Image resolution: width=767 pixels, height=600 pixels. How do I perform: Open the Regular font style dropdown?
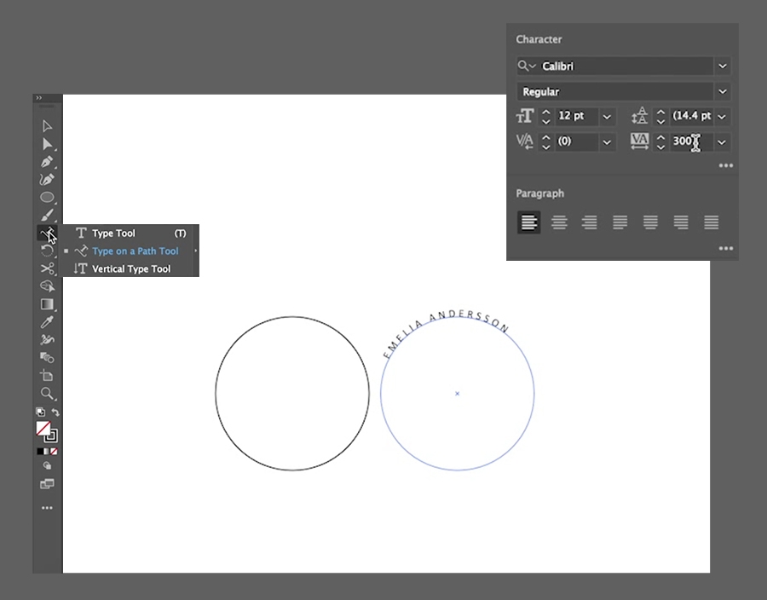point(723,91)
